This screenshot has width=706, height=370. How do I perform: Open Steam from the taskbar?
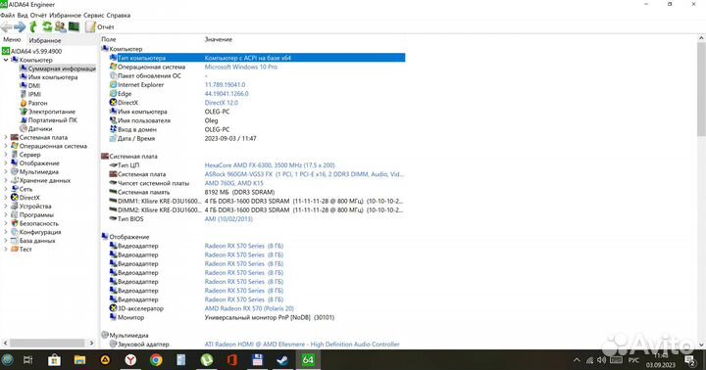click(x=282, y=360)
